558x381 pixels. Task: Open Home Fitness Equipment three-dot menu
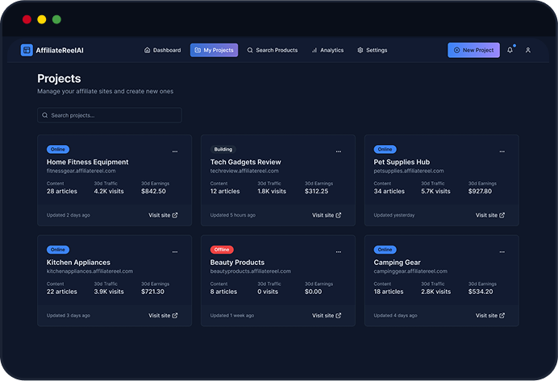click(175, 151)
